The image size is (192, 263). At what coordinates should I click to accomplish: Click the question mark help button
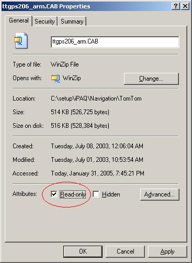point(176,6)
